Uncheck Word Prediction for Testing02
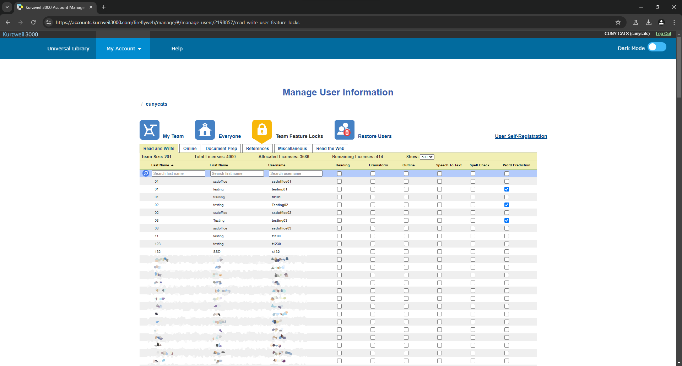Image resolution: width=682 pixels, height=366 pixels. tap(507, 205)
